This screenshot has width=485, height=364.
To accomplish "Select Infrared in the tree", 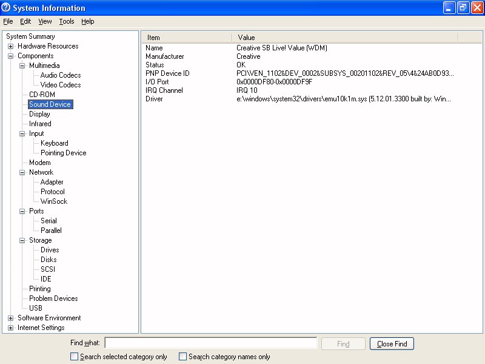I will point(40,124).
